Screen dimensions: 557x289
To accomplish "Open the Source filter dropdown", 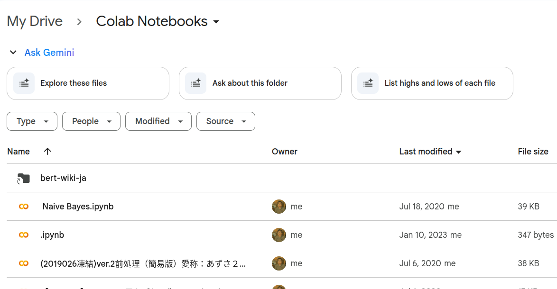I will point(225,121).
